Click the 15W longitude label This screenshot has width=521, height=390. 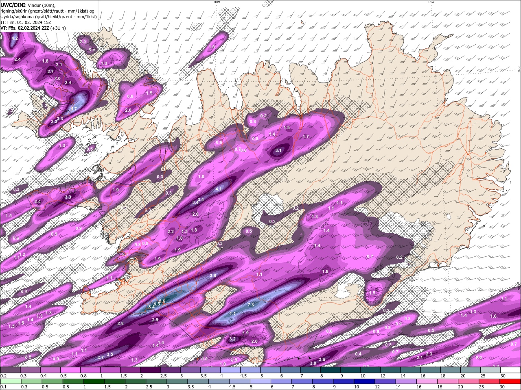click(x=431, y=2)
